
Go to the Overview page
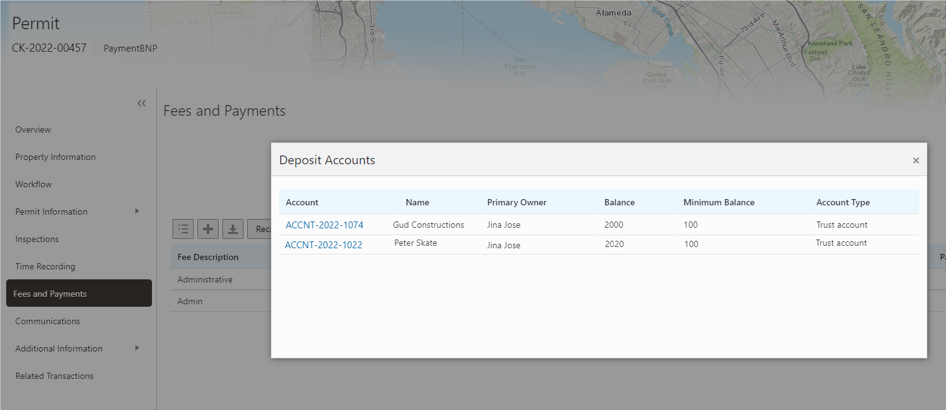[x=33, y=129]
